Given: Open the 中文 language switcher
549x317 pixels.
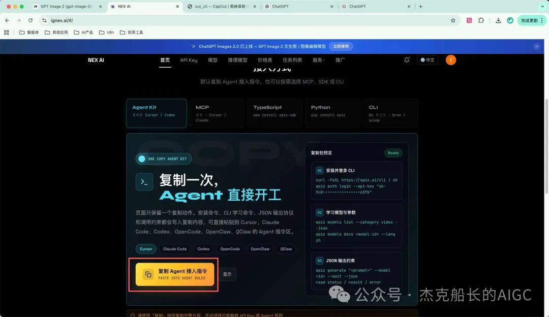Looking at the screenshot, I should pos(427,60).
